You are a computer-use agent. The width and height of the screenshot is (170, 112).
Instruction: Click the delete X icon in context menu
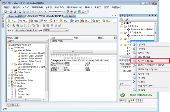[134, 82]
